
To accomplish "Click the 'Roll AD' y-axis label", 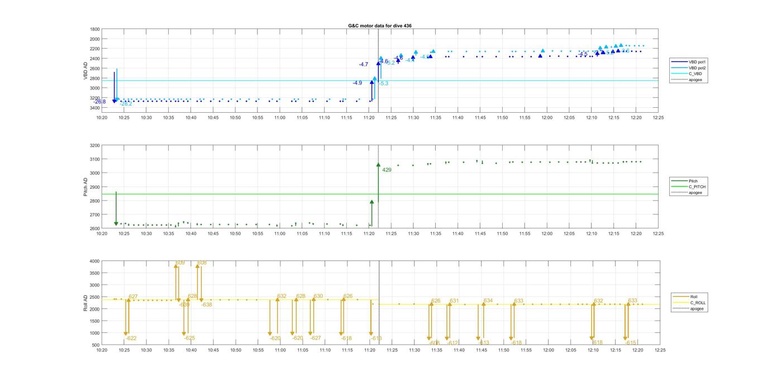I will 86,303.
